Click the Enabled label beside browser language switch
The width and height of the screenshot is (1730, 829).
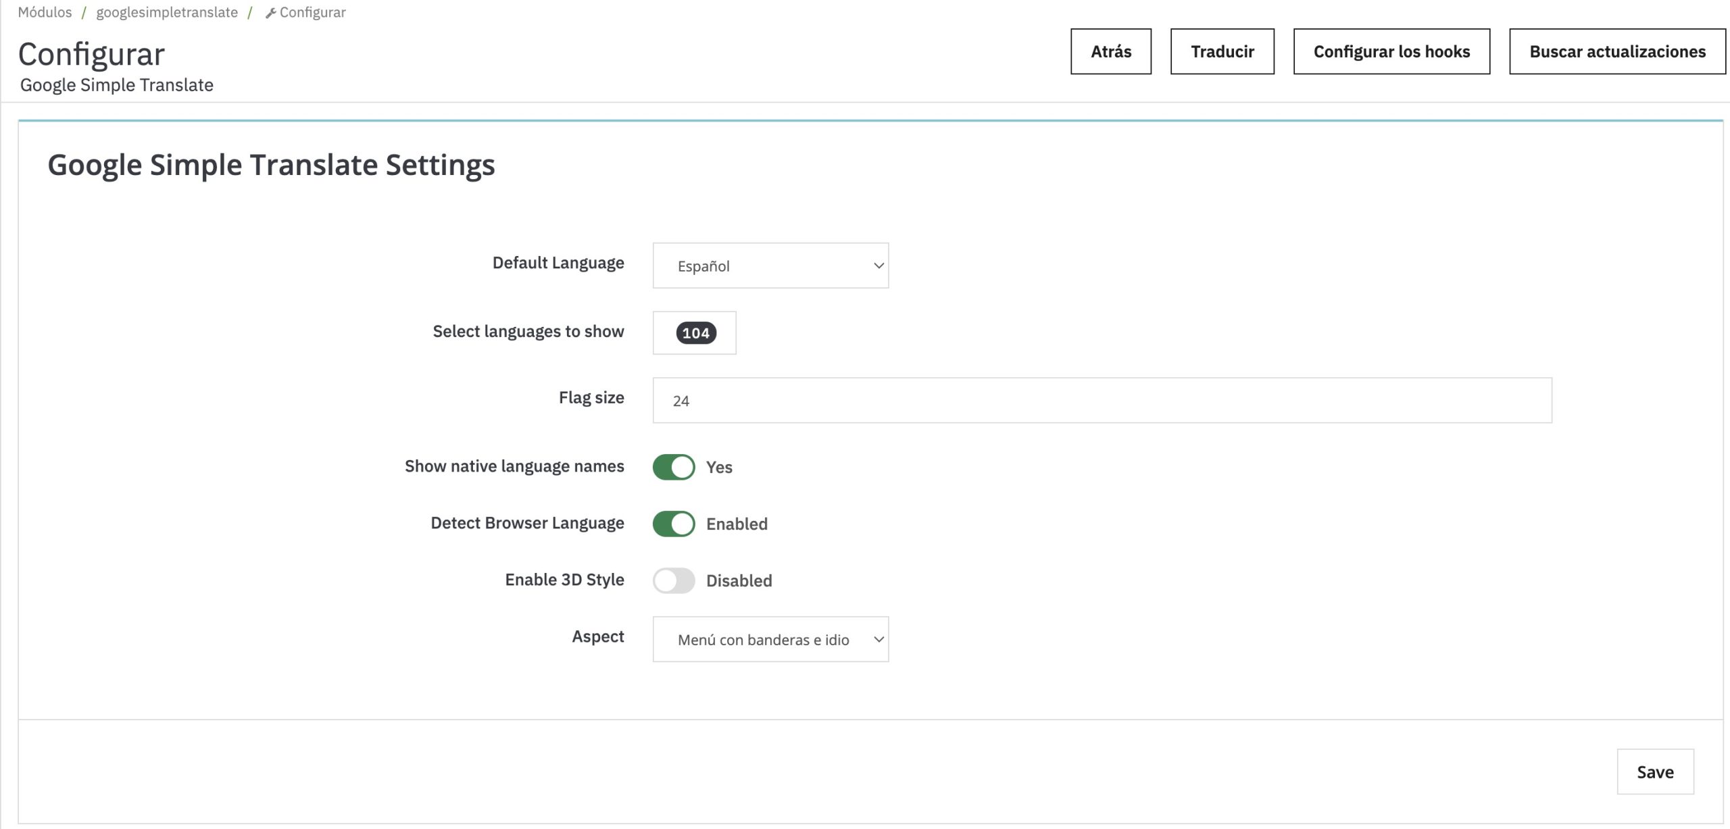737,524
